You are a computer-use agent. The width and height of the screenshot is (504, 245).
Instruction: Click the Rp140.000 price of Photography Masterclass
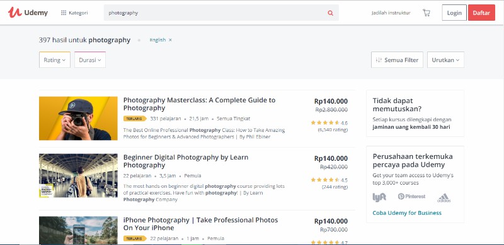coord(331,101)
